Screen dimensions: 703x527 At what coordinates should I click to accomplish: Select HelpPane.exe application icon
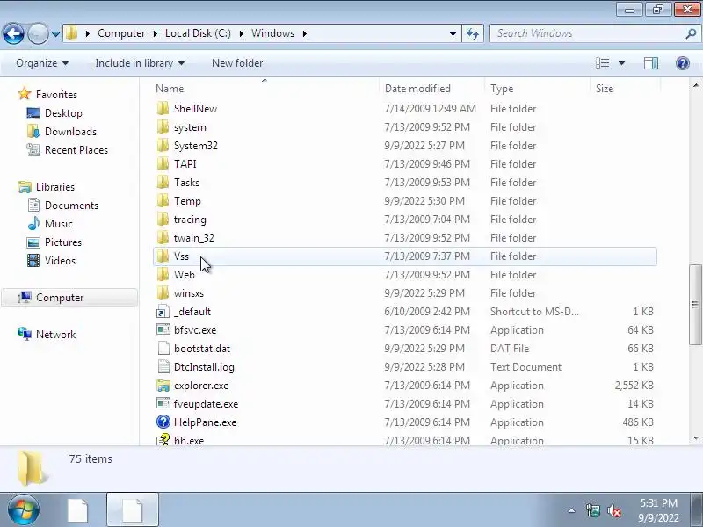click(163, 422)
